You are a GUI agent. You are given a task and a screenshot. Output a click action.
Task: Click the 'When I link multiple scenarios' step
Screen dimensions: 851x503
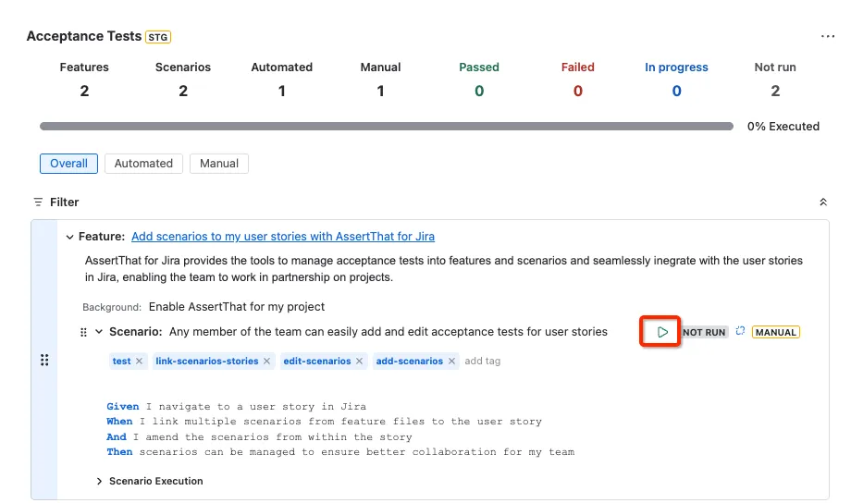pyautogui.click(x=324, y=422)
